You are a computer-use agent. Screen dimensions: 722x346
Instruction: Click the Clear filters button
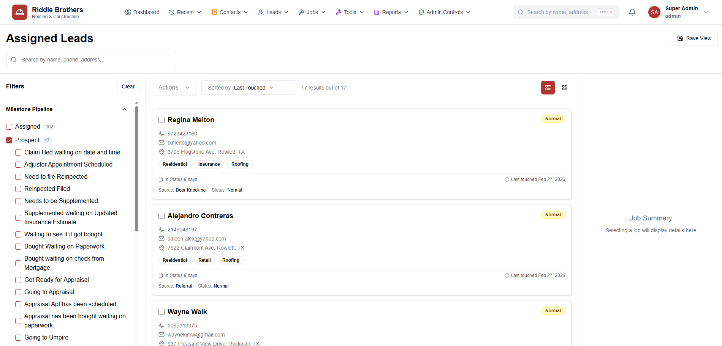click(x=128, y=86)
